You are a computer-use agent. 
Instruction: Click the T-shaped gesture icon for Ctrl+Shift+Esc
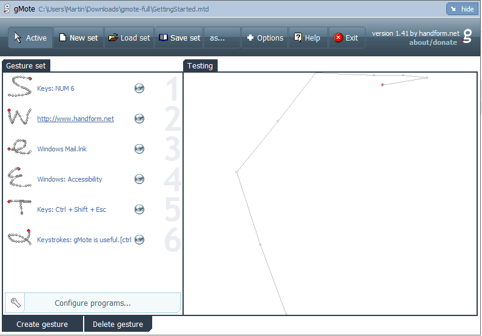point(19,208)
